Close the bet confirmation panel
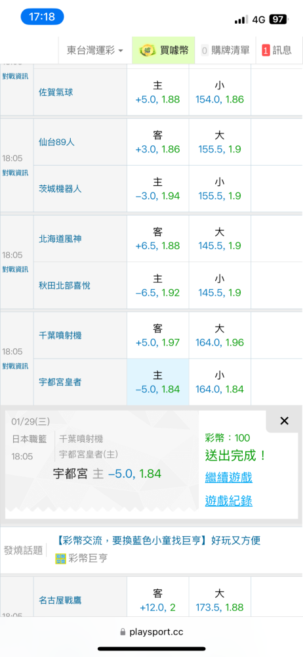The height and width of the screenshot is (657, 303). click(x=284, y=421)
